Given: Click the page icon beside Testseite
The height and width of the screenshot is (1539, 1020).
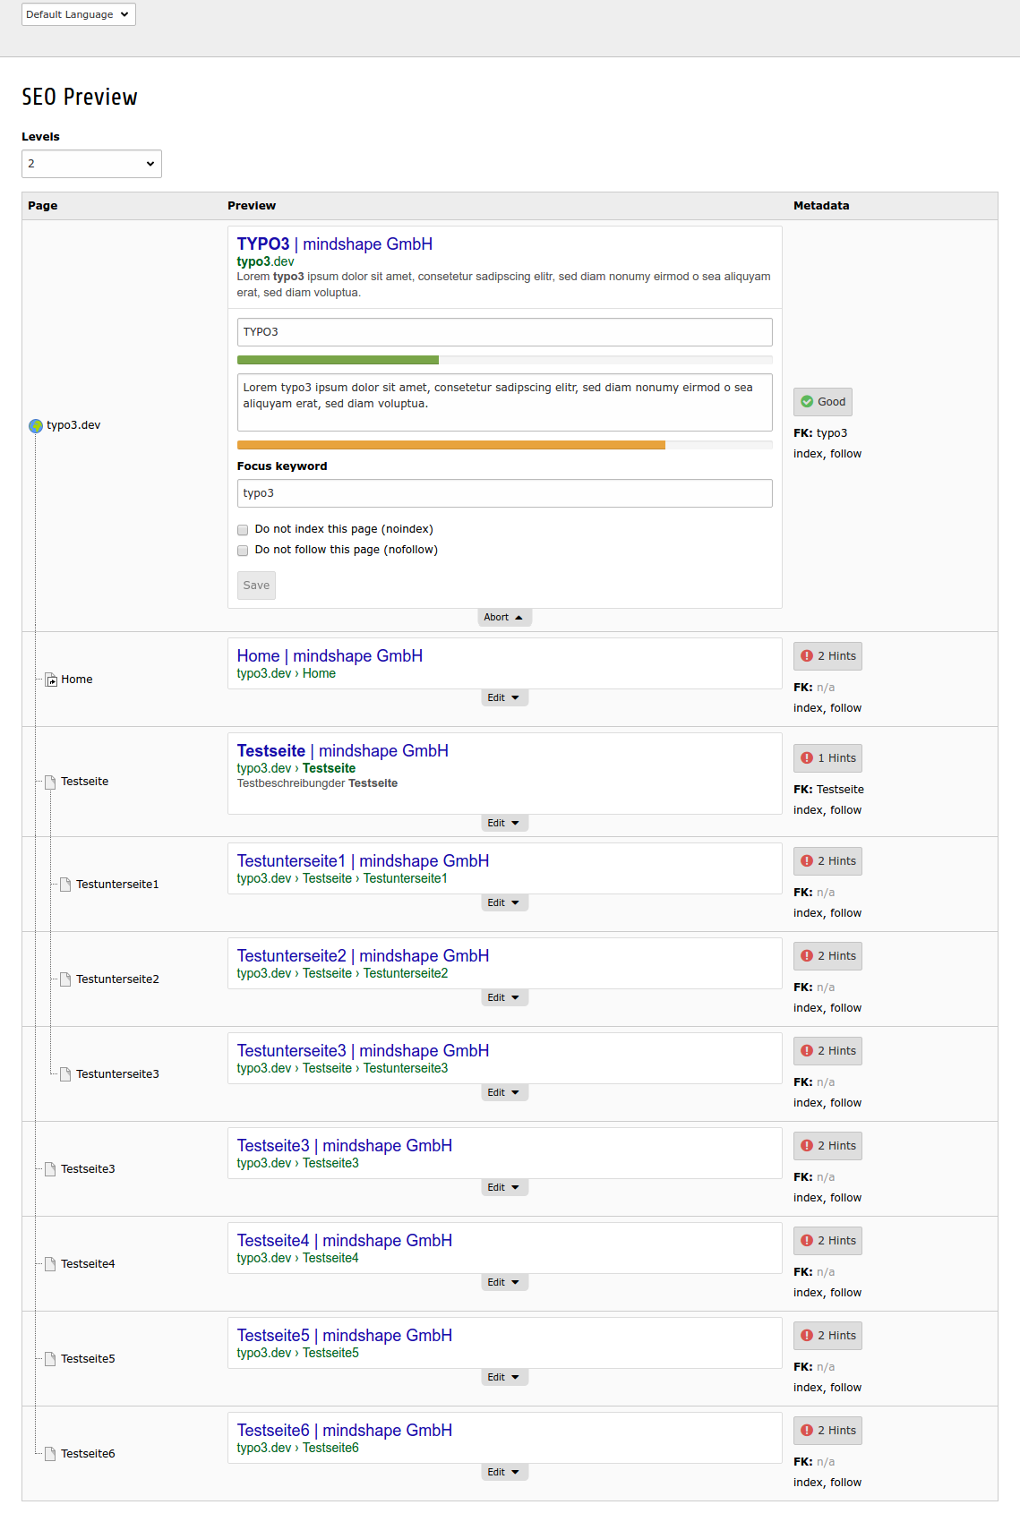Looking at the screenshot, I should click(51, 782).
